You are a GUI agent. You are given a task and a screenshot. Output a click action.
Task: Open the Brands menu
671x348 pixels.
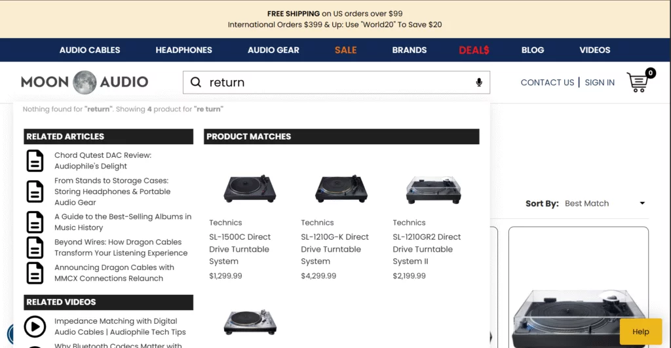point(410,50)
